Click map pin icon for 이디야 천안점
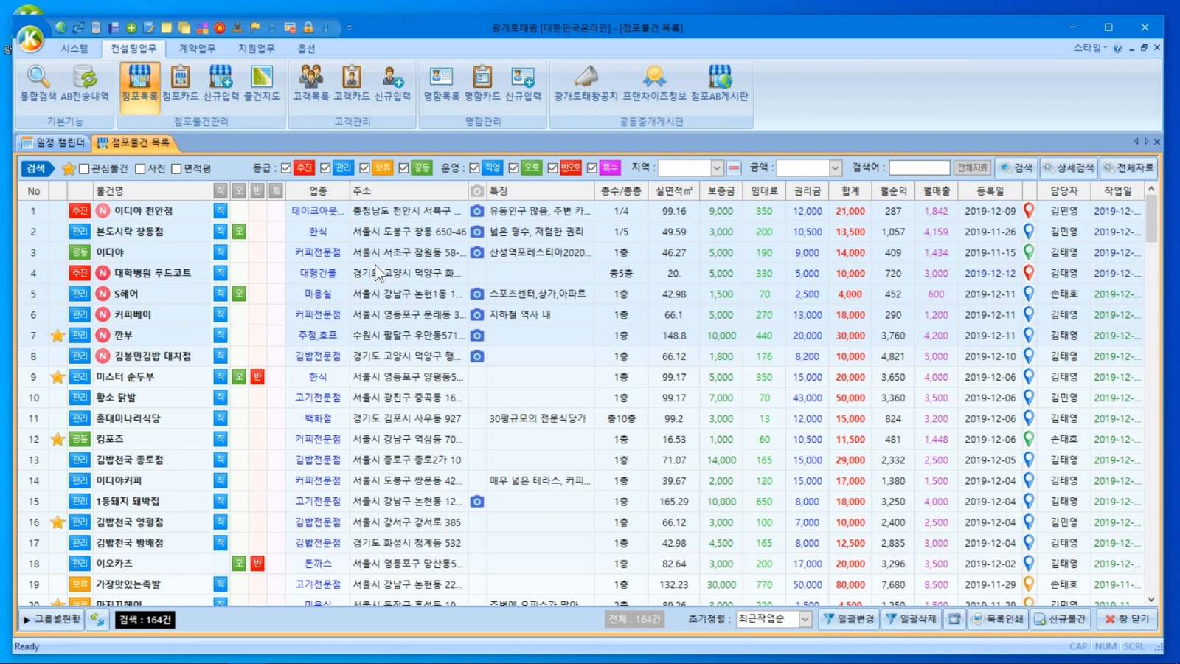1180x664 pixels. pos(1029,211)
